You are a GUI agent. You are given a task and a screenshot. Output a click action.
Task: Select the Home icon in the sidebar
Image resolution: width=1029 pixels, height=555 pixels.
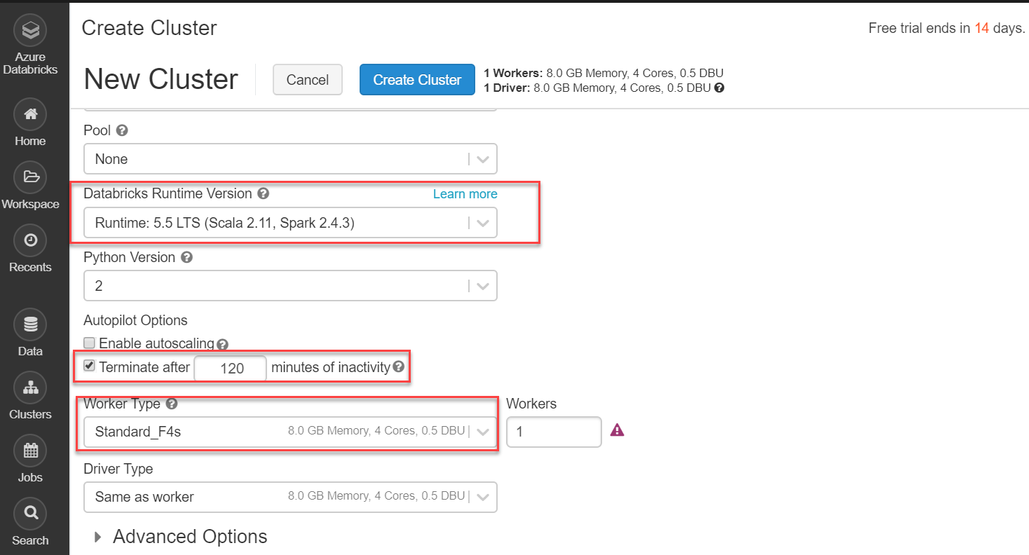(x=29, y=114)
